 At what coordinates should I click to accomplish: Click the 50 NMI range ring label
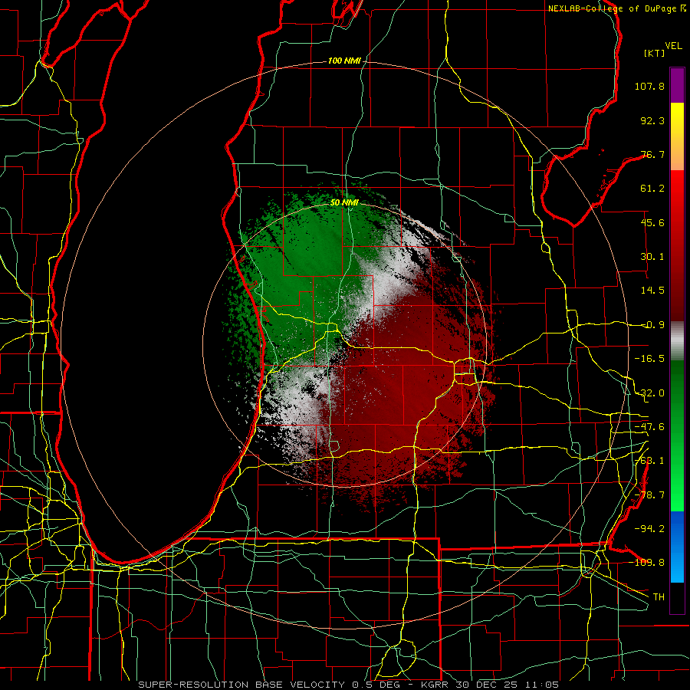click(344, 202)
